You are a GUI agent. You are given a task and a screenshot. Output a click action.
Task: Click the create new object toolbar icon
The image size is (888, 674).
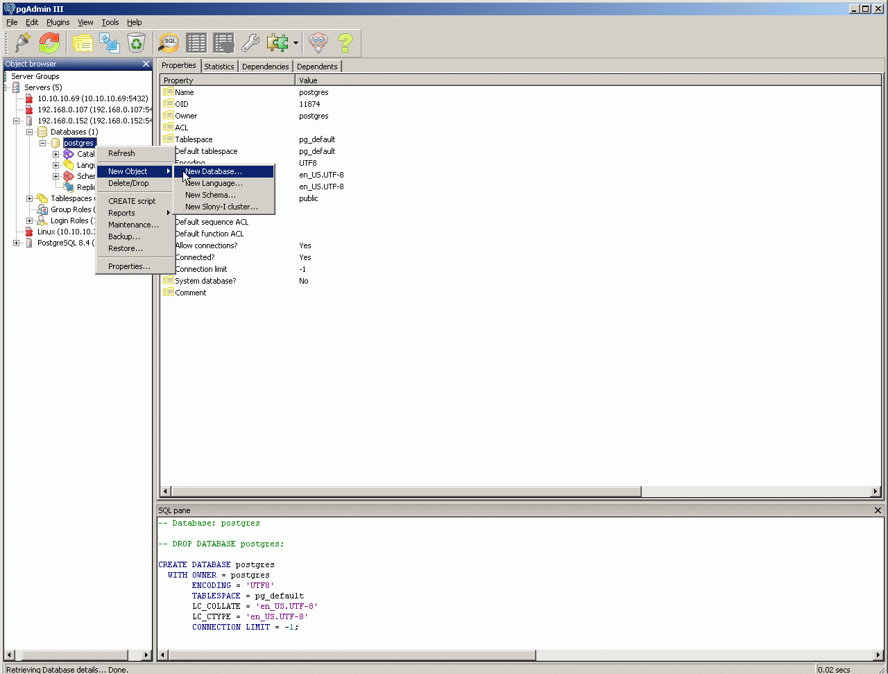tap(110, 43)
